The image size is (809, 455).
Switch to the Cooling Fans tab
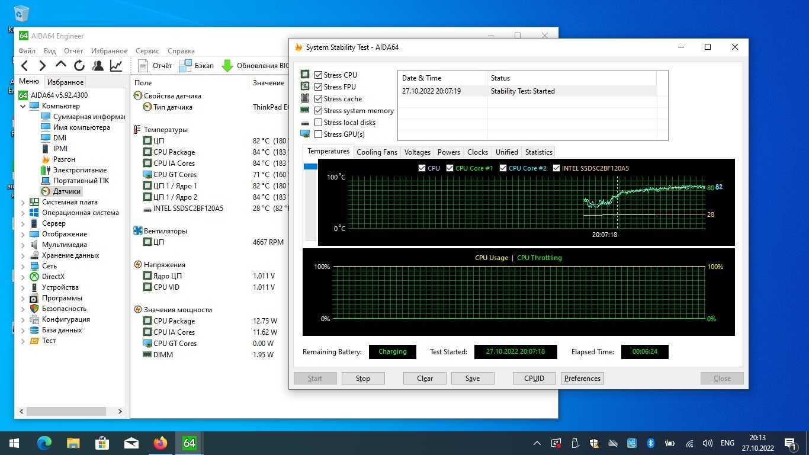pos(377,152)
